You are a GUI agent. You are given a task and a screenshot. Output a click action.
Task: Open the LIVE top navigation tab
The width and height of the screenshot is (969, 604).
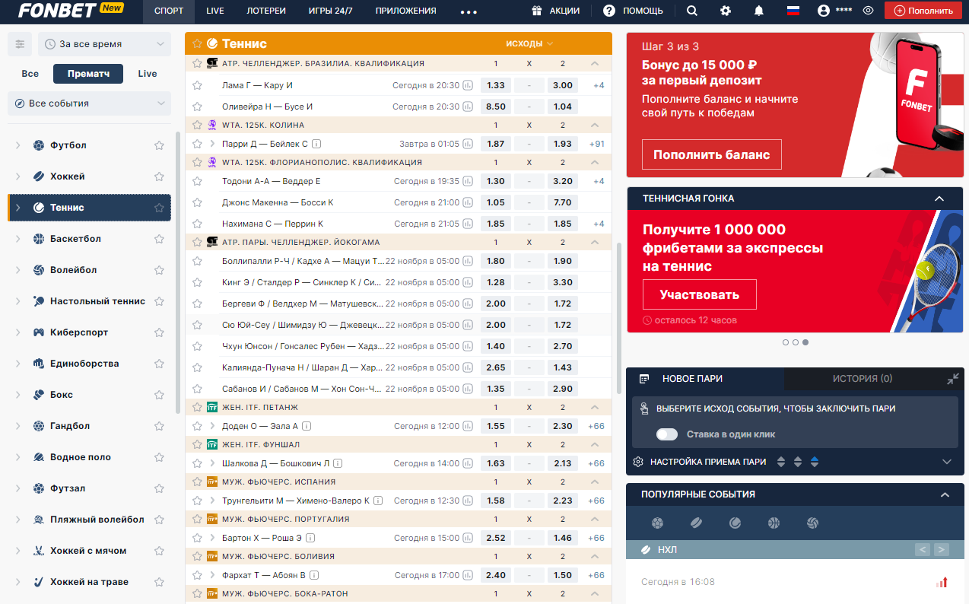click(214, 11)
